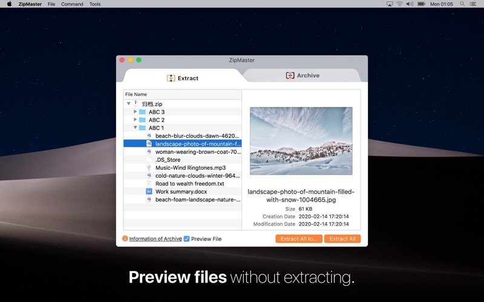Viewport: 484px width, 302px height.
Task: Click audio icon of Music-Wind Ringtones.mp3
Action: pos(149,168)
